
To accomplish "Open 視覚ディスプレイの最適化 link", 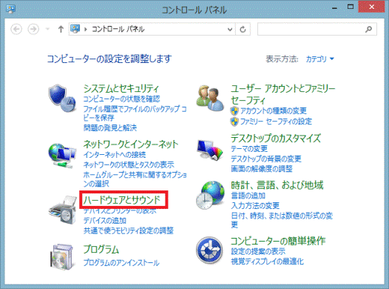I will click(268, 262).
